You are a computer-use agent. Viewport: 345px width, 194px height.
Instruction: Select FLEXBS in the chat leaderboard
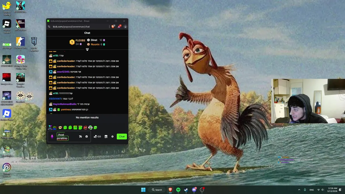point(80,40)
